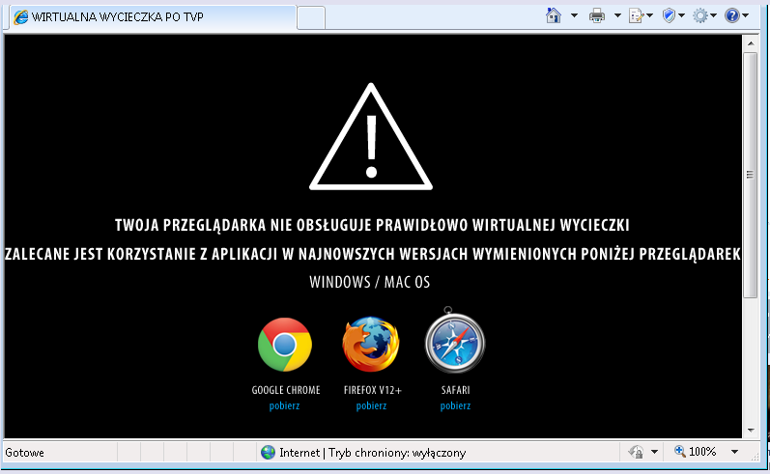This screenshot has width=770, height=474.
Task: Click the warning triangle icon
Action: click(x=371, y=137)
